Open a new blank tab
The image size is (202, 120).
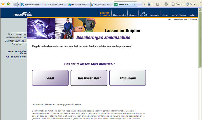tap(140, 5)
